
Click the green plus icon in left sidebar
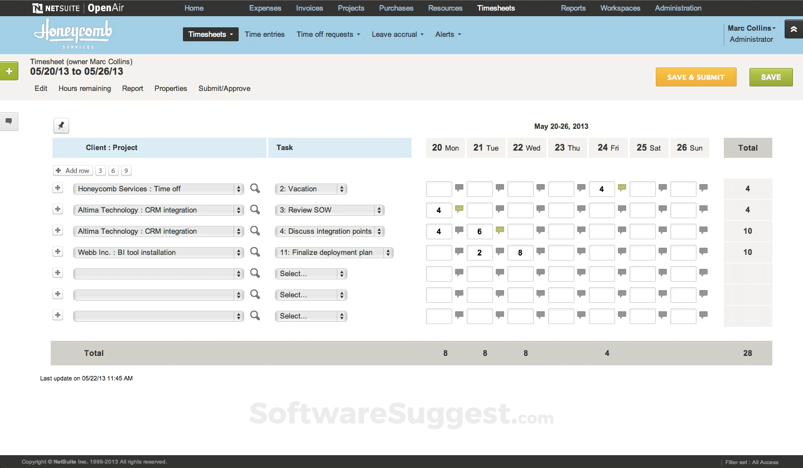coord(9,71)
